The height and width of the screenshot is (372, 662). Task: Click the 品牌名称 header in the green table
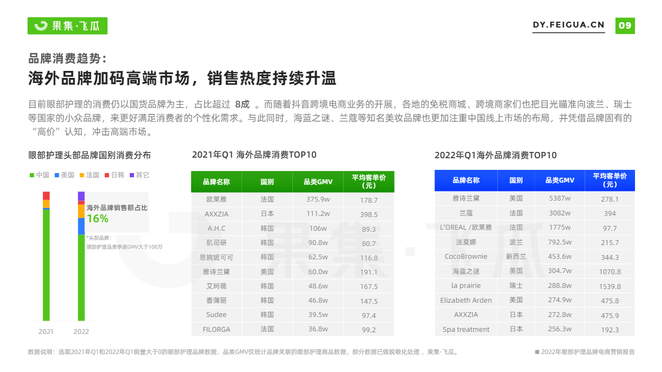tap(216, 182)
